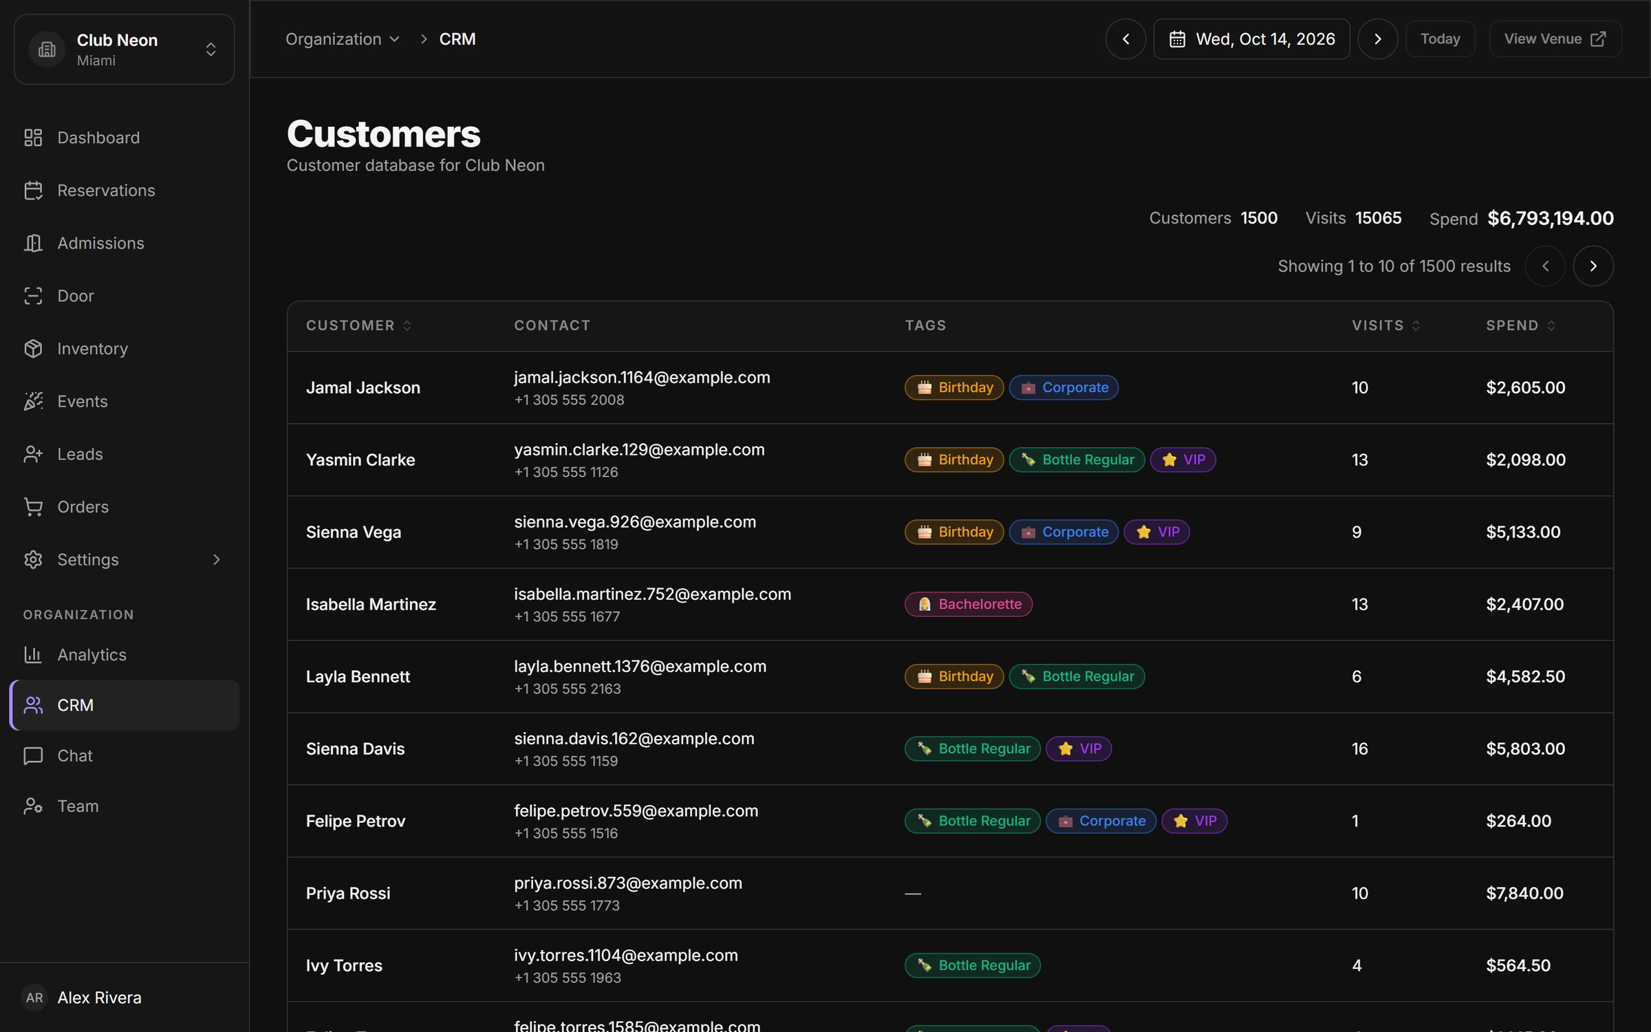Open the Analytics bar chart icon
The image size is (1651, 1032).
click(x=33, y=654)
